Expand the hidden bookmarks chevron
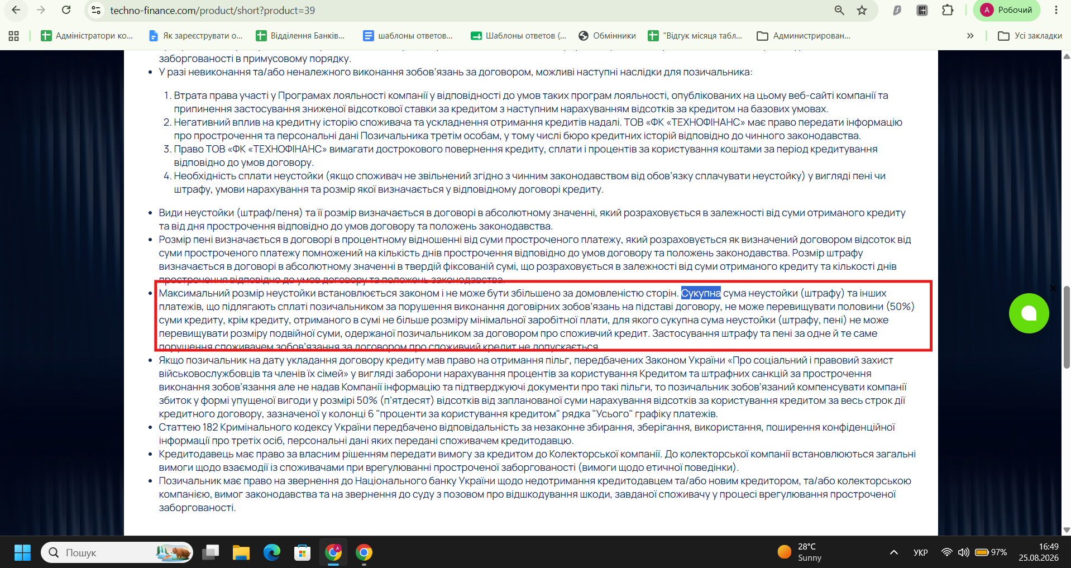Screen dimensions: 1071x568 pos(970,36)
